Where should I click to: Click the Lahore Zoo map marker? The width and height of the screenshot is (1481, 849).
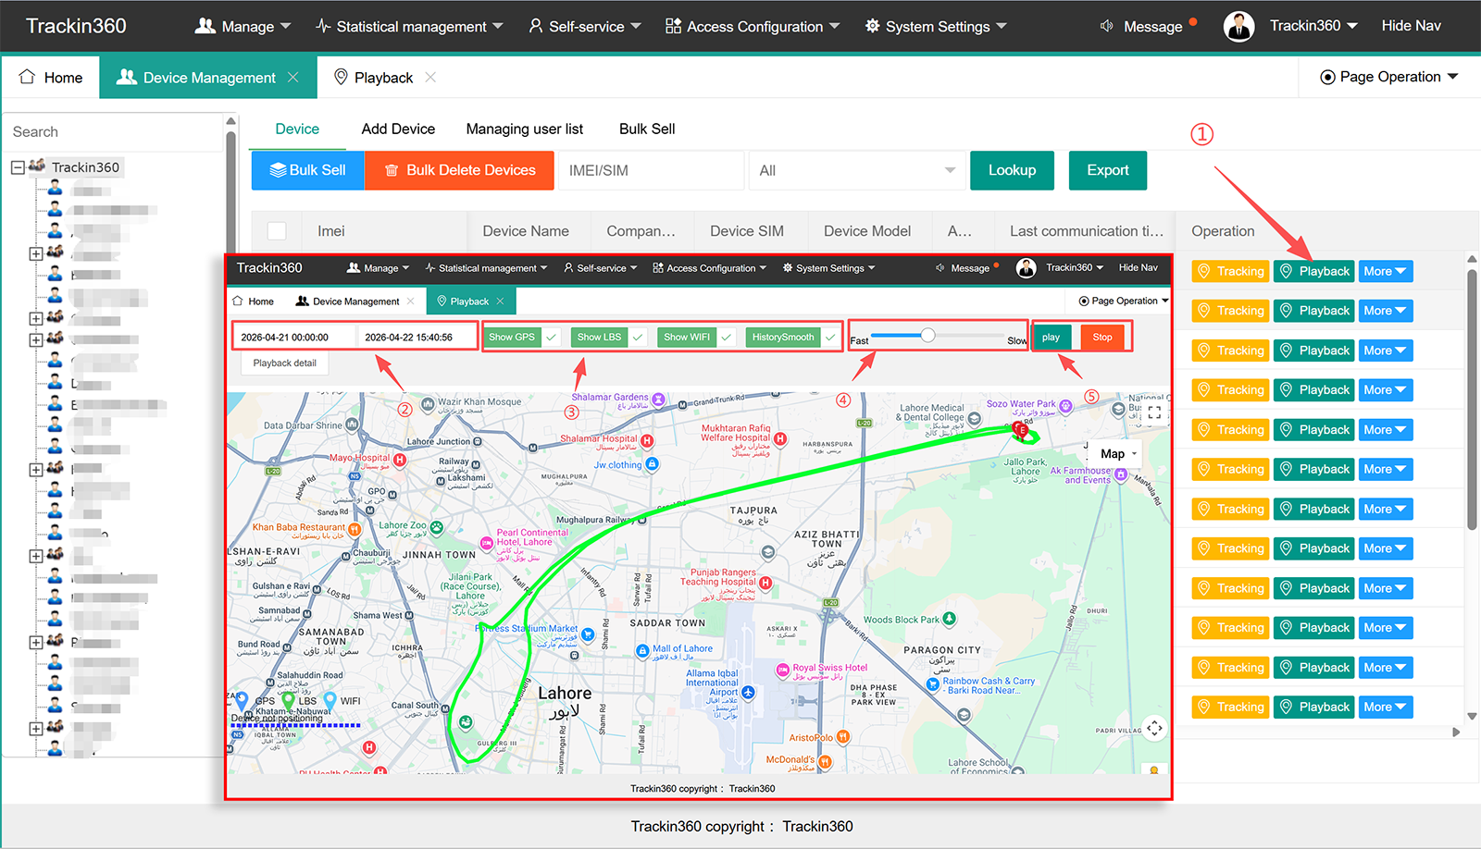pyautogui.click(x=436, y=527)
